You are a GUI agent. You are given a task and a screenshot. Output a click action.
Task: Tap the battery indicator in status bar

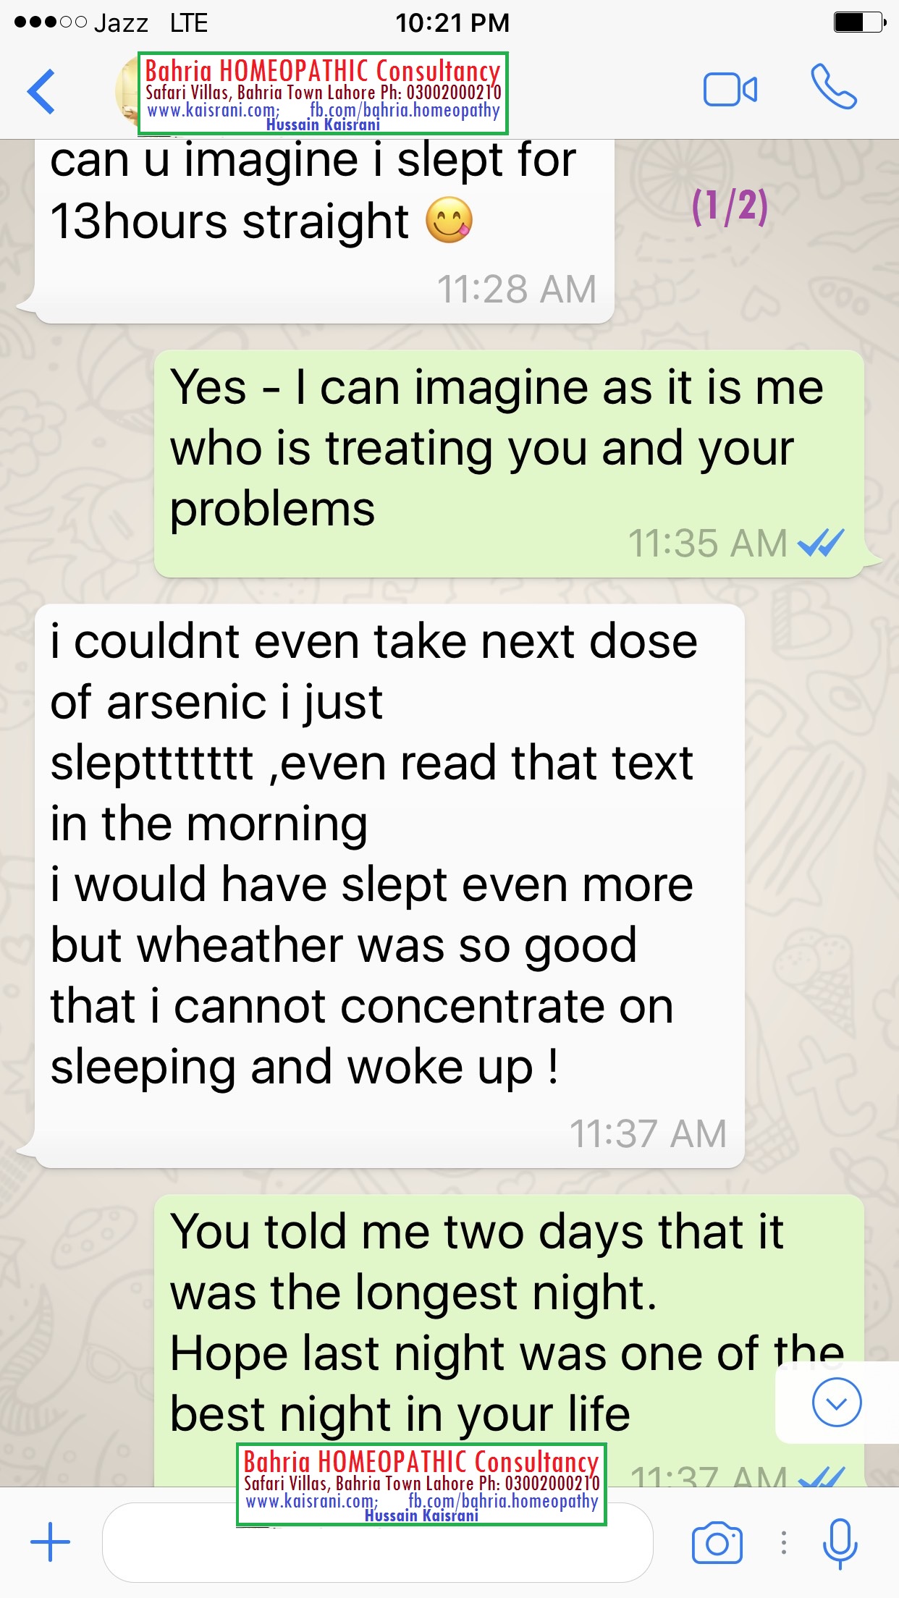pyautogui.click(x=859, y=22)
